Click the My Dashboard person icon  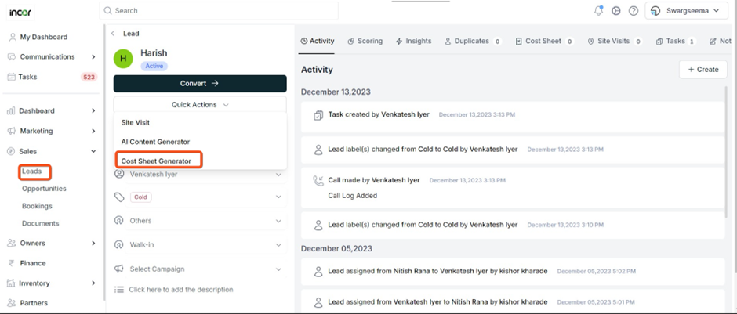13,37
